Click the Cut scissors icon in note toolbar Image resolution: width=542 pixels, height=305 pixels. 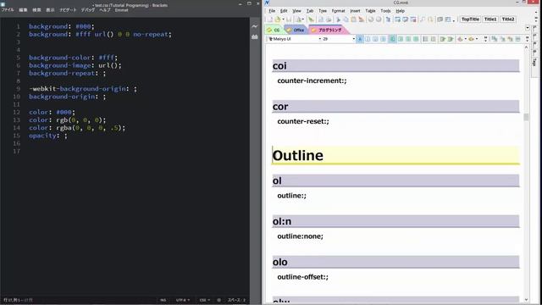tap(338, 19)
